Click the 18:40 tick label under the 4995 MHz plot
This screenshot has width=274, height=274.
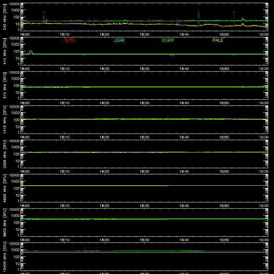pos(184,206)
